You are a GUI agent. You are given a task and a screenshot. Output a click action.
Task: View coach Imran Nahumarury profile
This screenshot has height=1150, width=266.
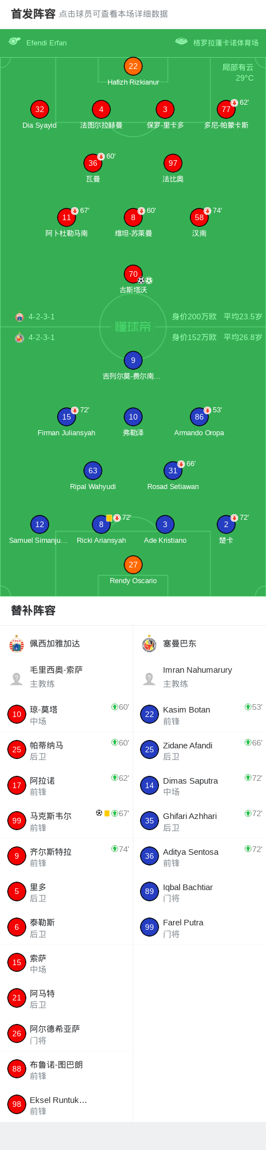point(199,676)
